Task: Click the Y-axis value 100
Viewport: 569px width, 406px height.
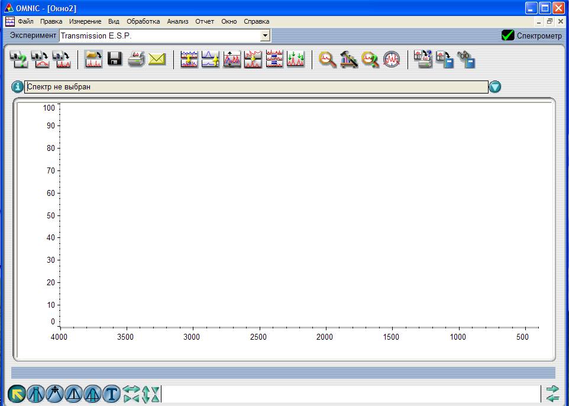Action: coord(49,108)
